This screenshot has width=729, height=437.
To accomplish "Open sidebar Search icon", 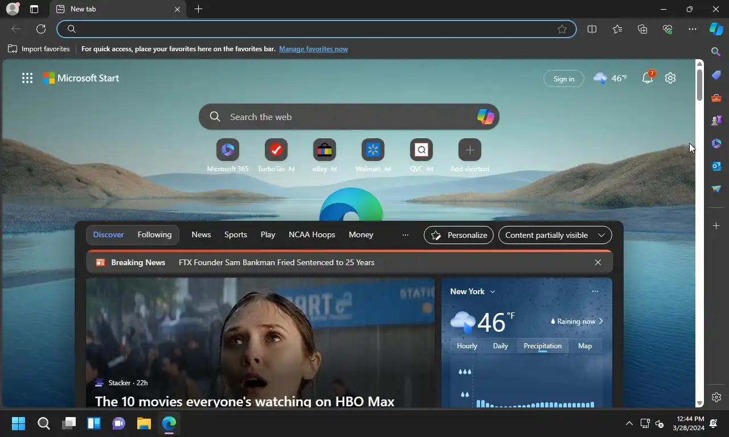I will coord(716,52).
